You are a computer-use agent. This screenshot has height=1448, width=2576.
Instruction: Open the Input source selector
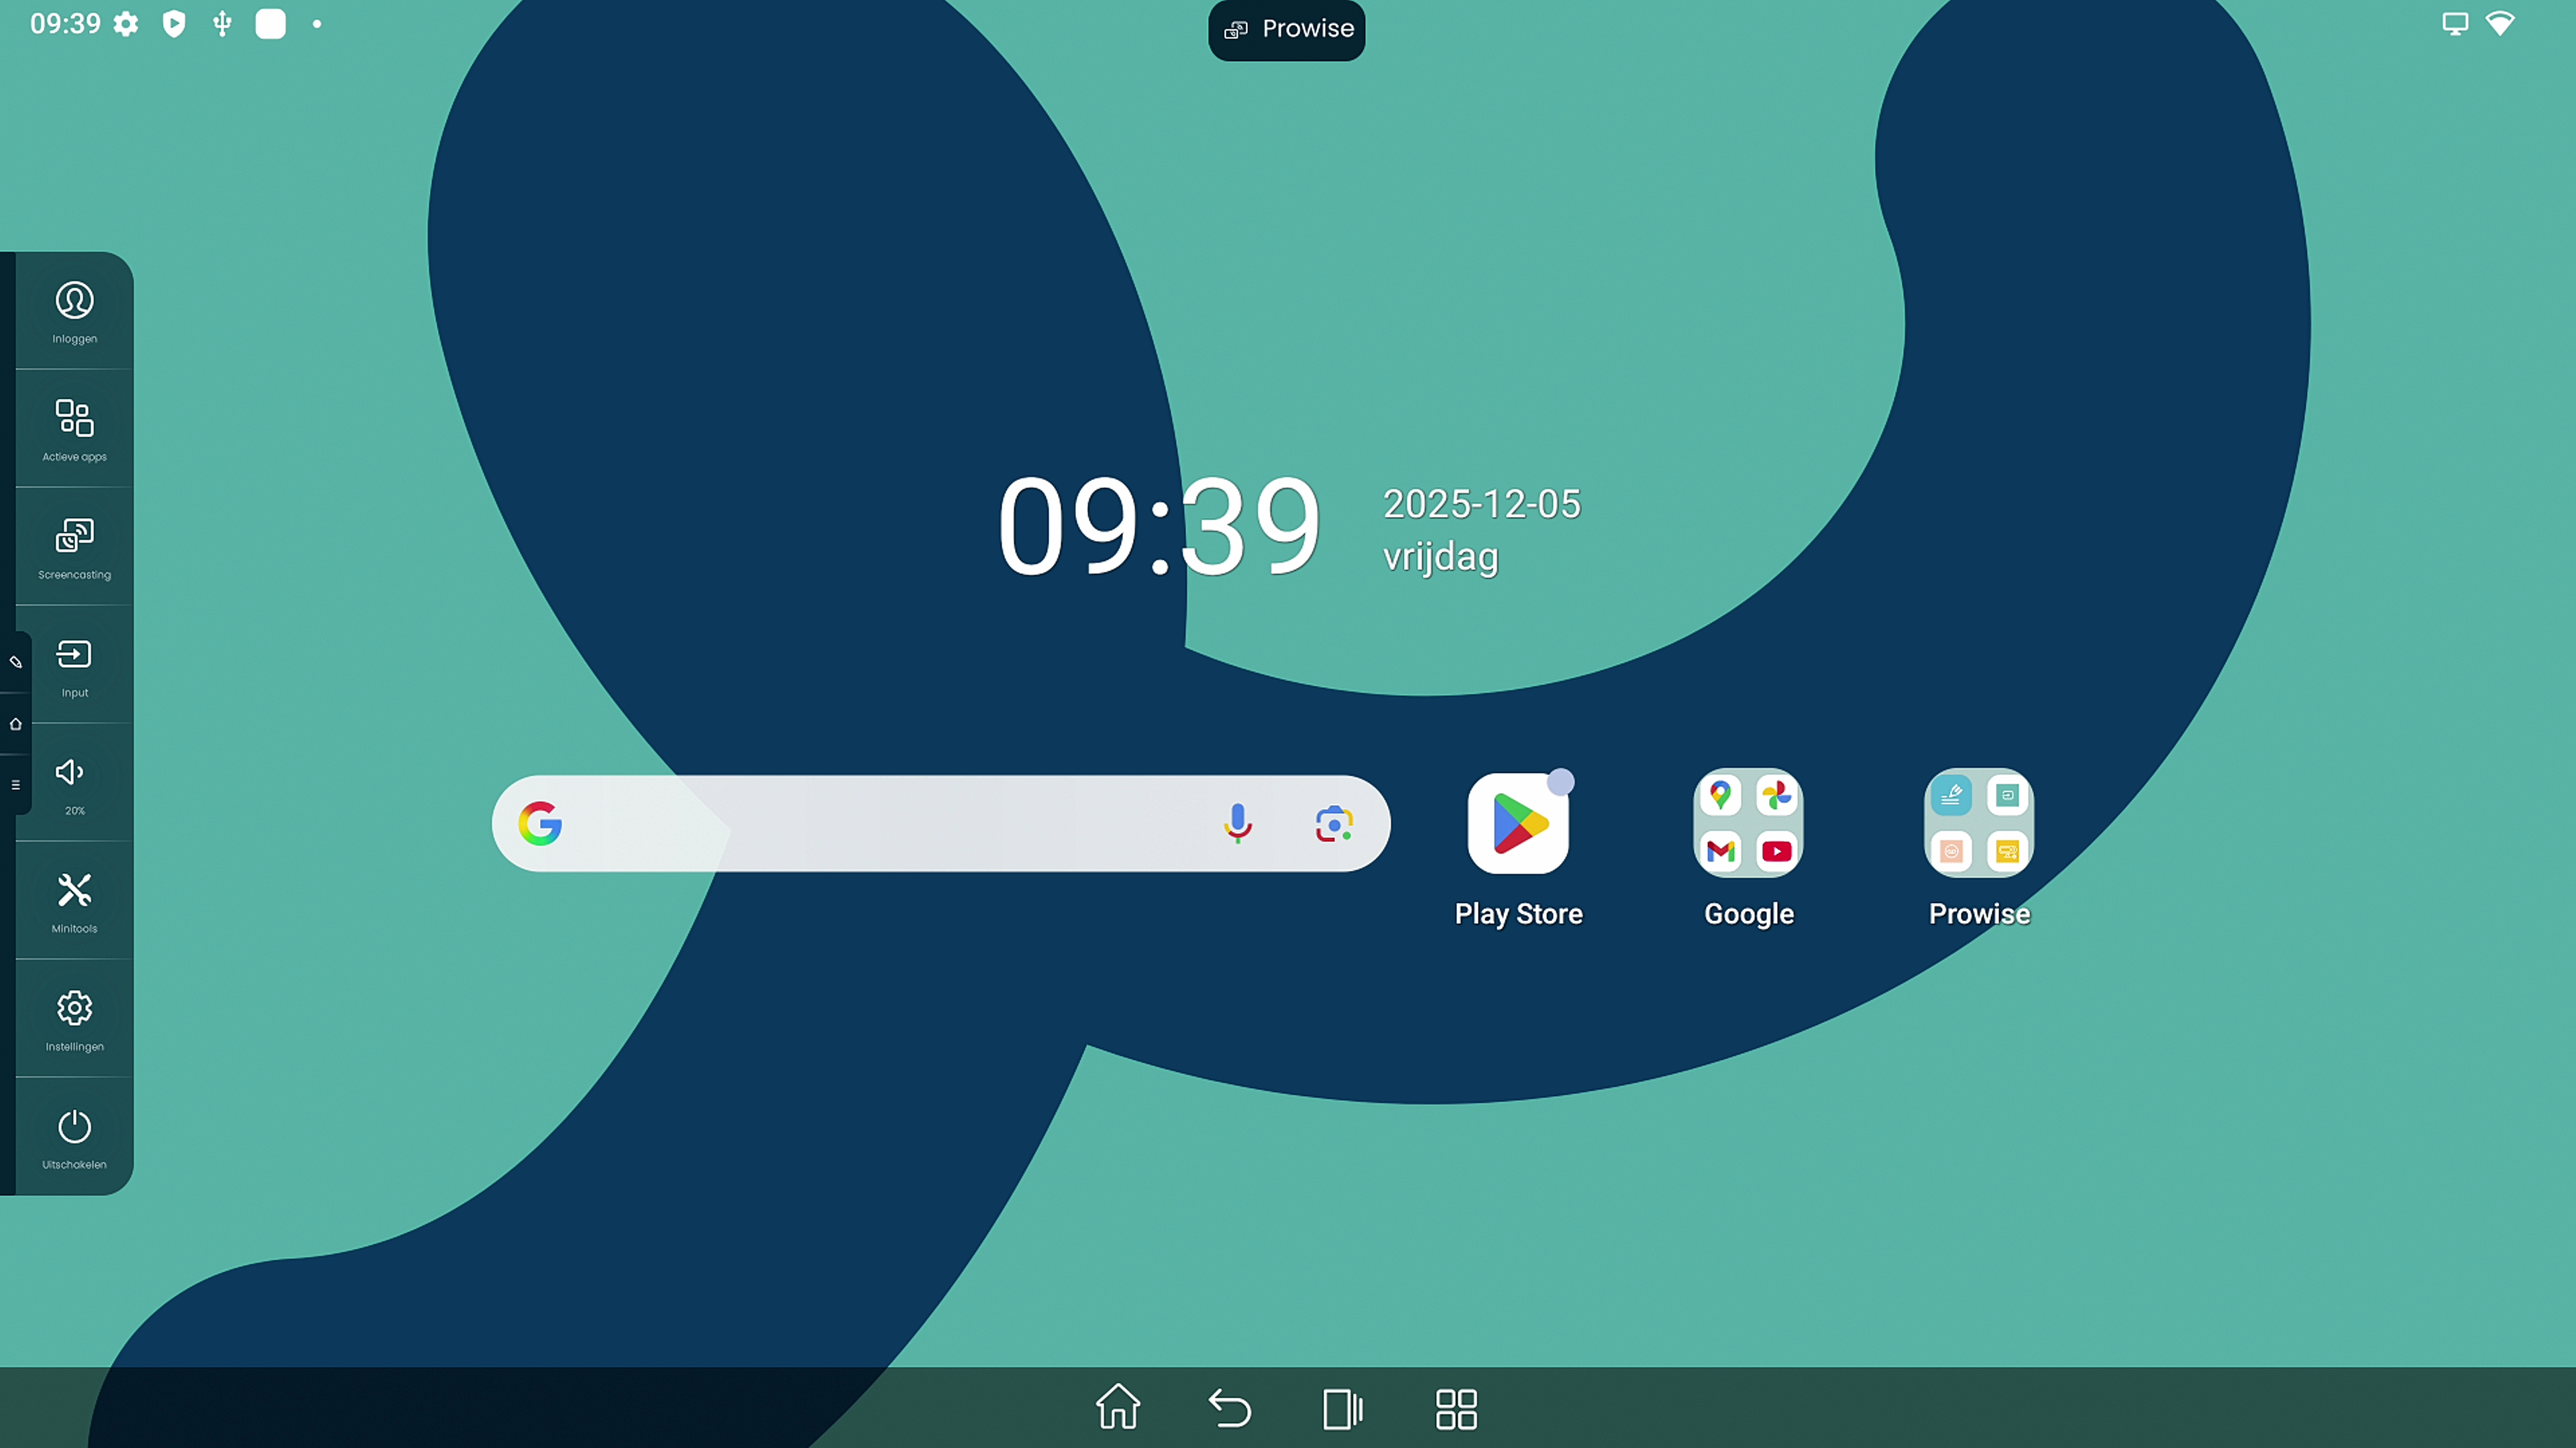click(x=74, y=666)
